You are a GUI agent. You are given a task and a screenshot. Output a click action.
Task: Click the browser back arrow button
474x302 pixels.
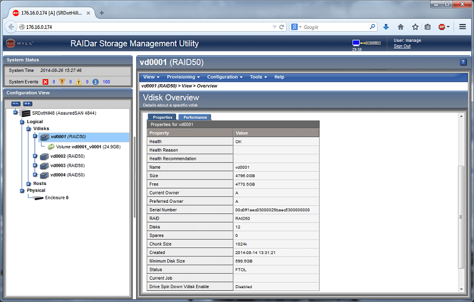[x=11, y=27]
